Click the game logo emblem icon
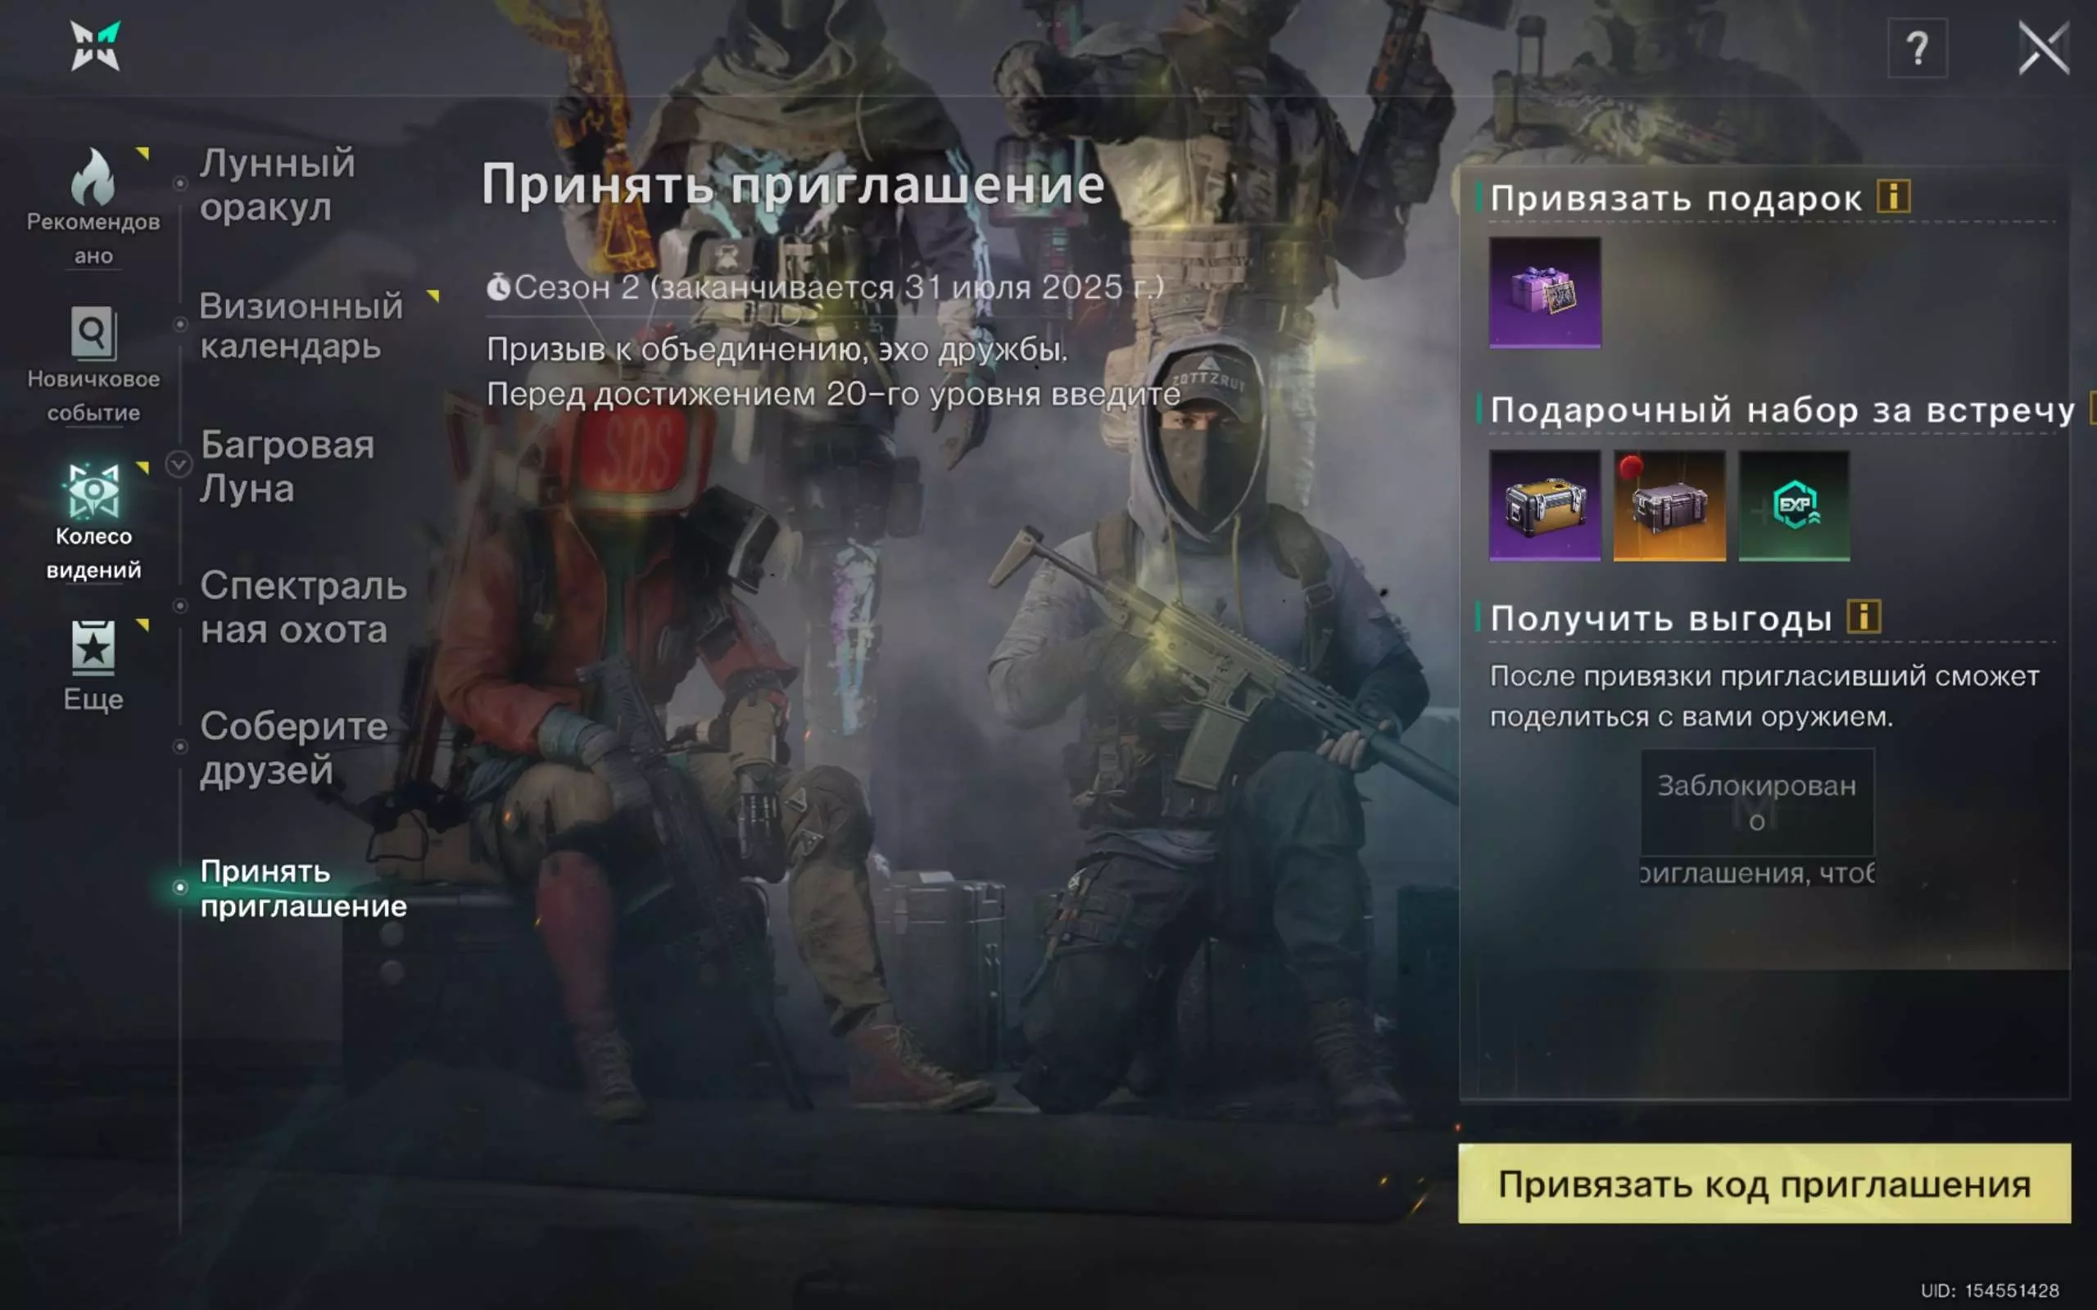Screen dimensions: 2097x1310 [x=94, y=46]
